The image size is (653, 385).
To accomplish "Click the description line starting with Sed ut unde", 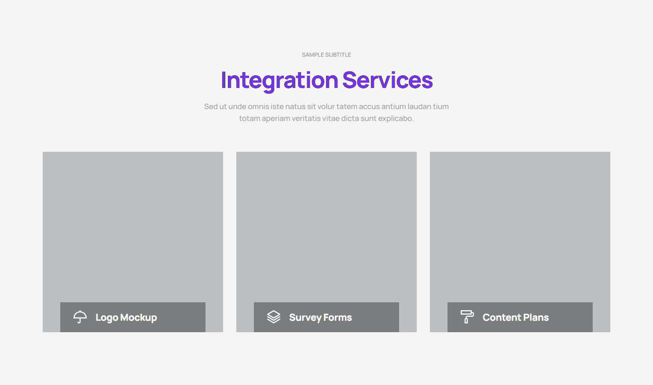I will point(326,106).
